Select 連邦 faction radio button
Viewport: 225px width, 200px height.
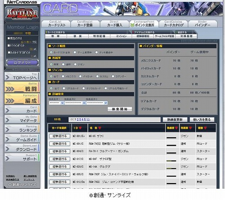pos(63,64)
